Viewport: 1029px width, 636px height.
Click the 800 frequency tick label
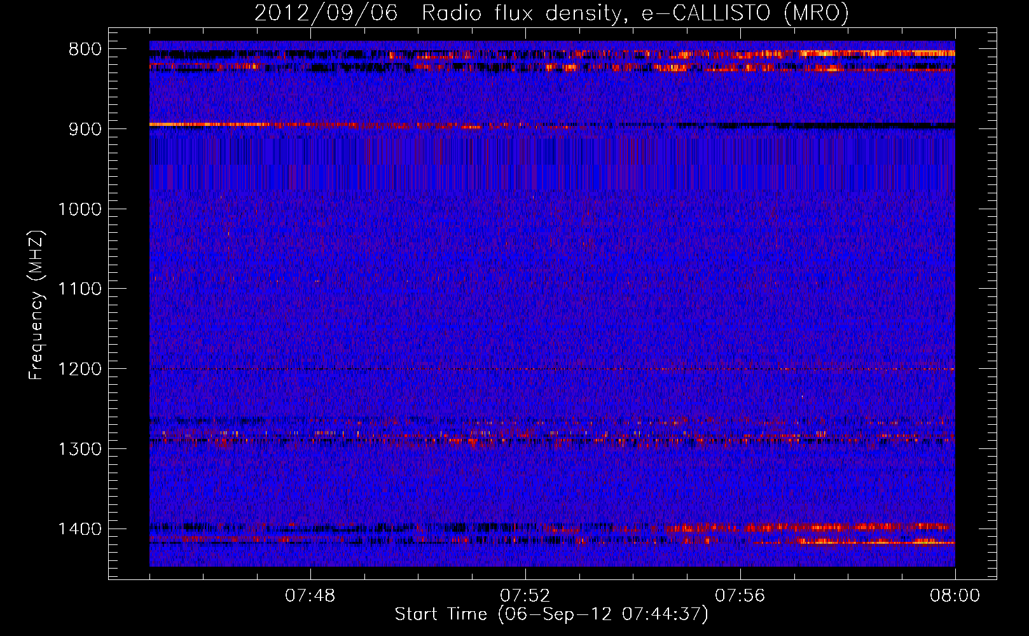tap(85, 50)
